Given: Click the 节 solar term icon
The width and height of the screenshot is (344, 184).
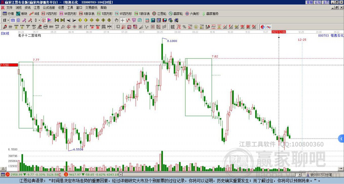Looking at the screenshot, I should 134,20.
